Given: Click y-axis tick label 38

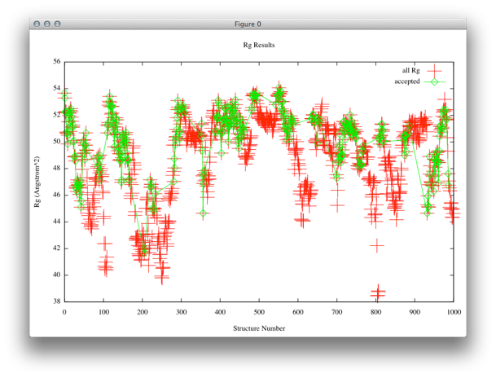Looking at the screenshot, I should click(56, 301).
